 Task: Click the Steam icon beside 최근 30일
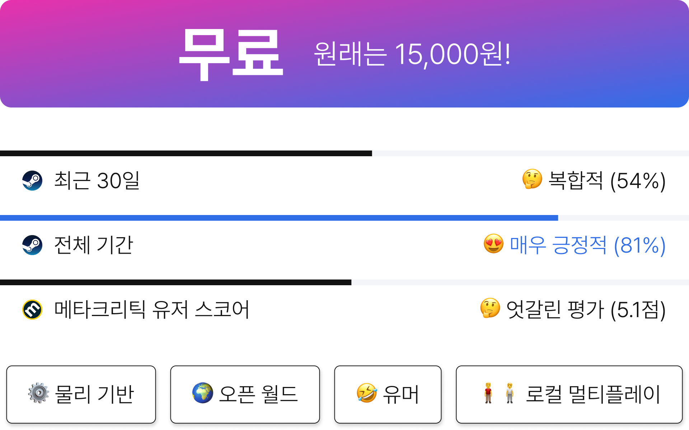click(32, 181)
